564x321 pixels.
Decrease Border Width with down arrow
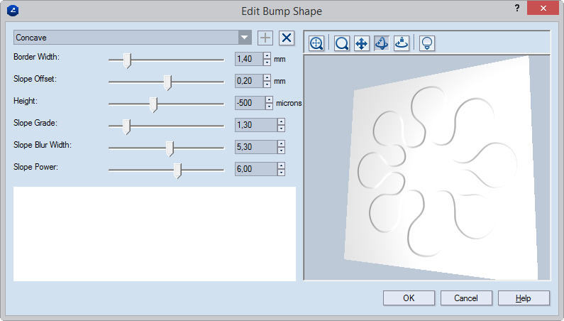[x=267, y=62]
